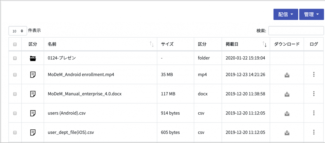Toggle the select-all checkbox in header
This screenshot has width=325, height=143.
15,44
